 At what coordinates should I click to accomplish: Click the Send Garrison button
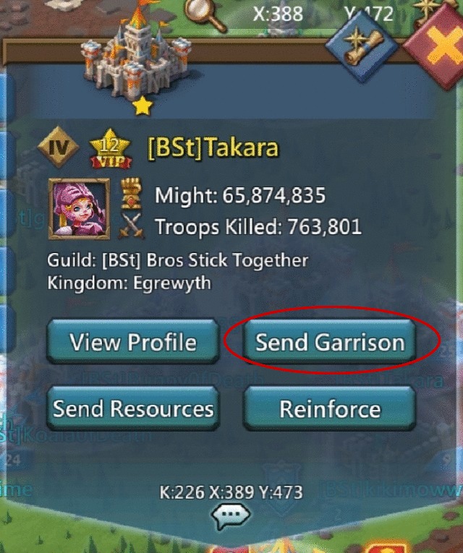[330, 342]
